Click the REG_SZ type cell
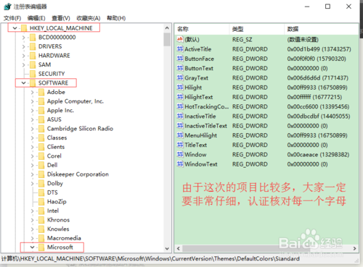This screenshot has width=363, height=267. point(242,40)
